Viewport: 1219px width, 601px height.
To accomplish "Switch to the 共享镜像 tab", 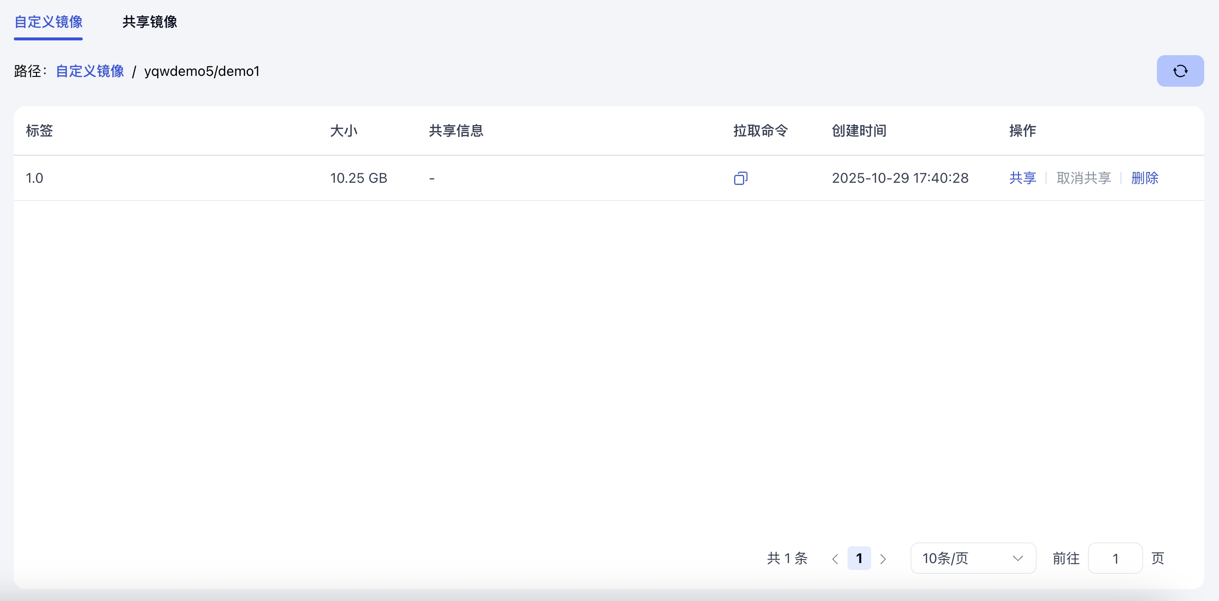I will point(150,22).
